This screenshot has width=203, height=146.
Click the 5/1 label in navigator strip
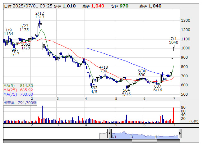[114, 137]
